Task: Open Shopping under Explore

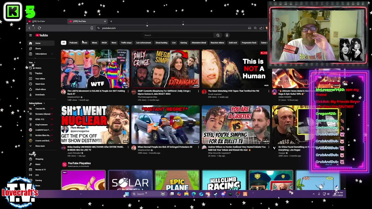Action: [41, 159]
